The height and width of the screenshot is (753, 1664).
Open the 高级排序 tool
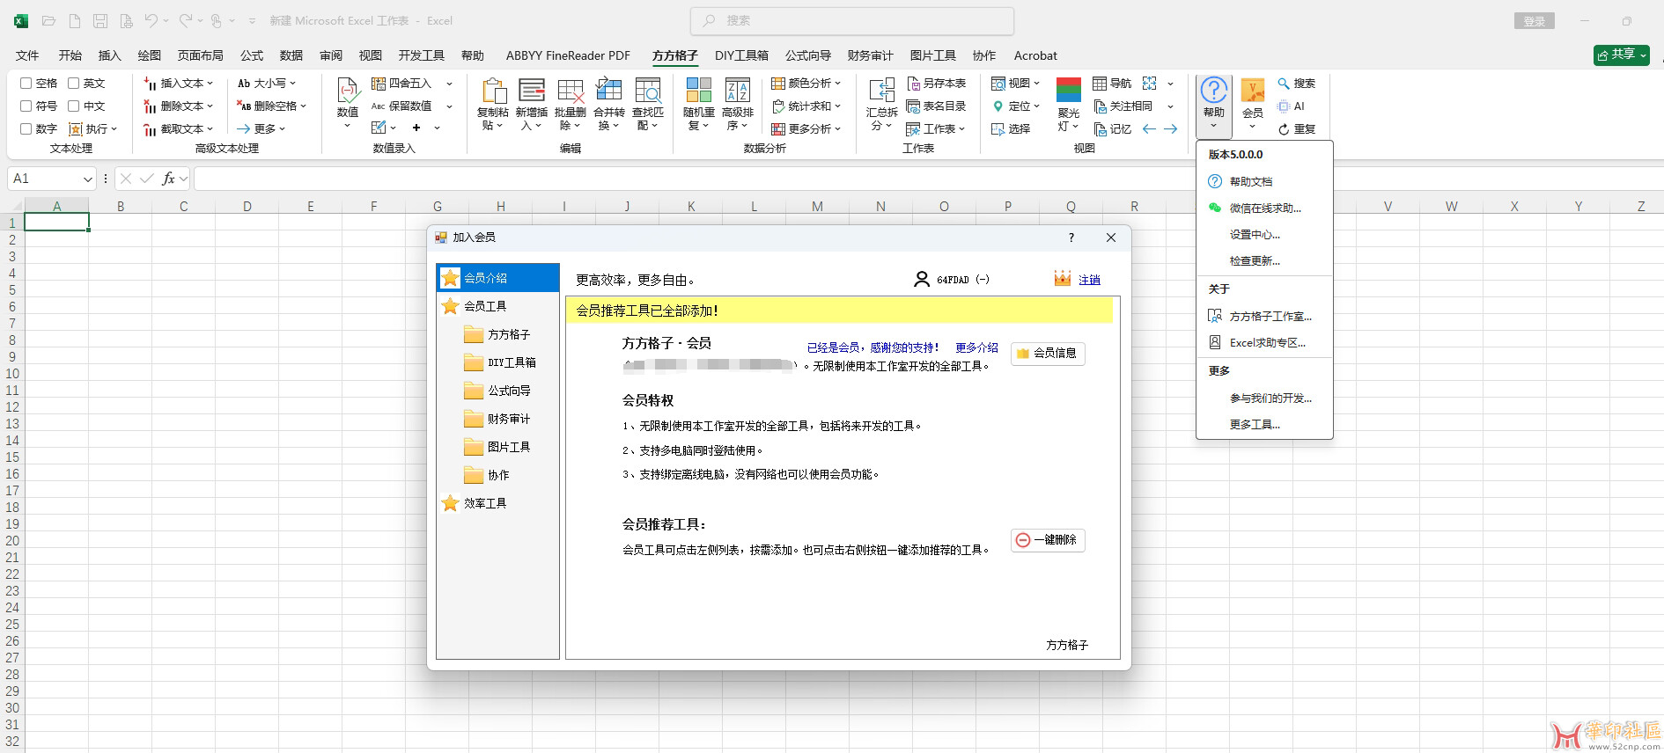click(x=738, y=104)
